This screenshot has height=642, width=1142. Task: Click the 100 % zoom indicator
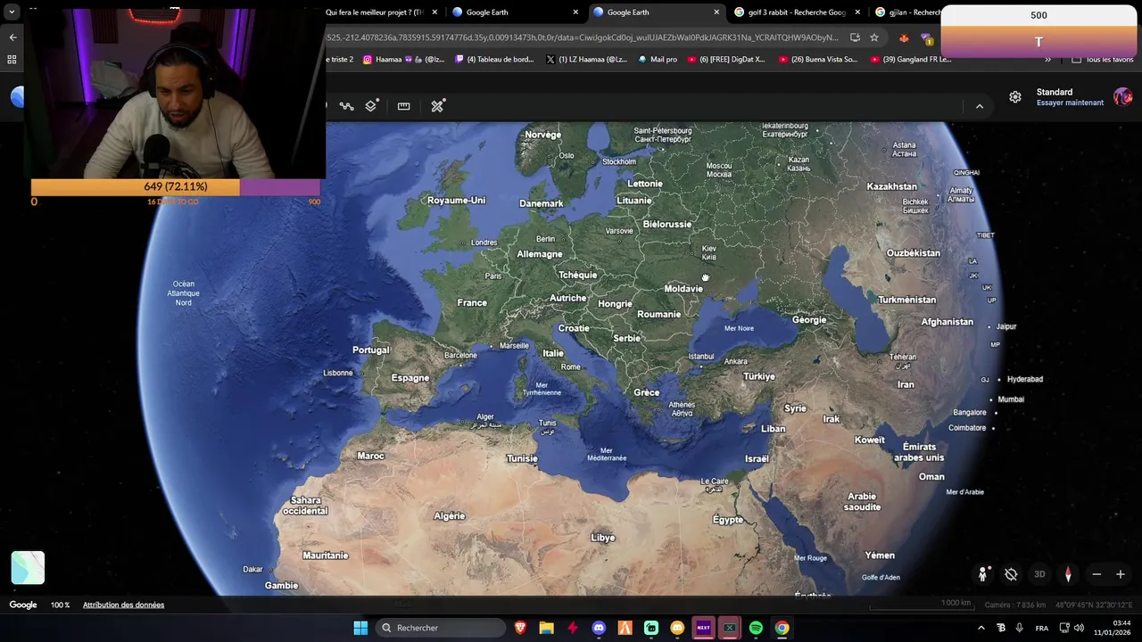pos(60,605)
